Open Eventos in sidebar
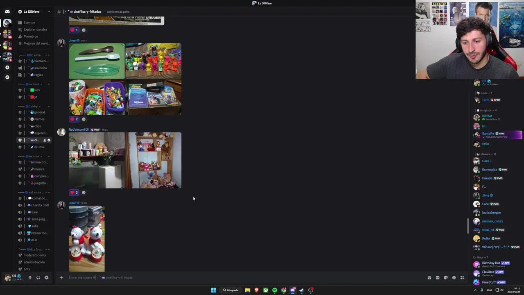The image size is (524, 295). click(x=34, y=23)
